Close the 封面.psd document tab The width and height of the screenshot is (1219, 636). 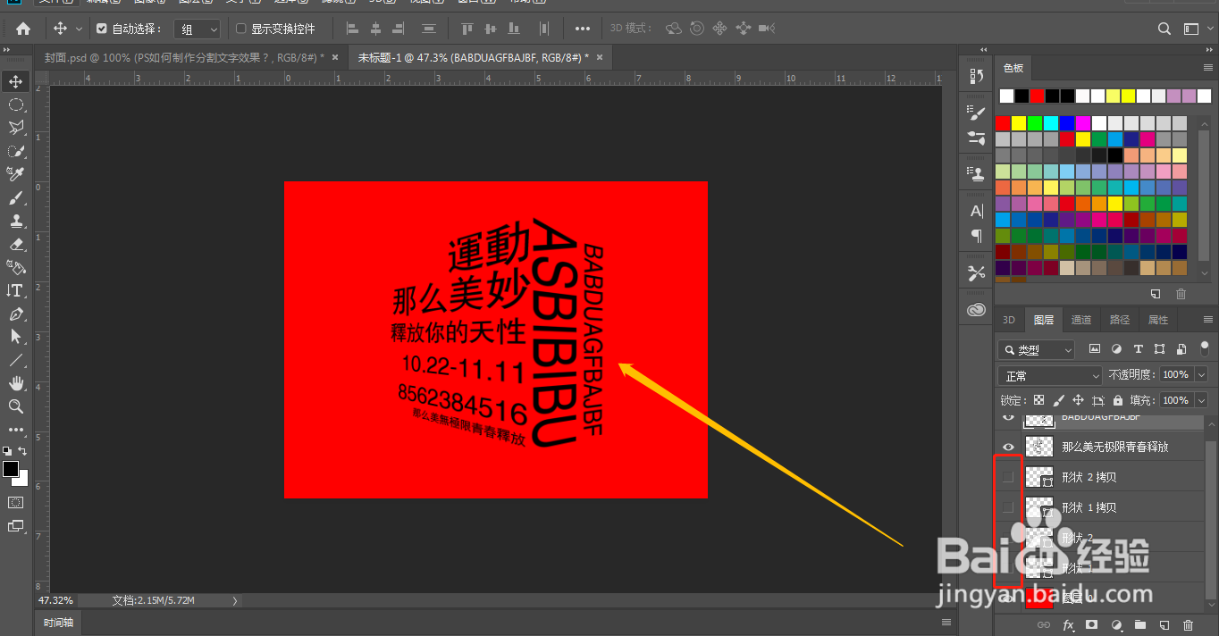coord(335,57)
